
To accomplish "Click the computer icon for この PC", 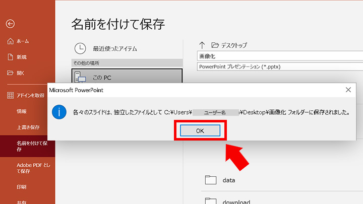I will [x=80, y=77].
